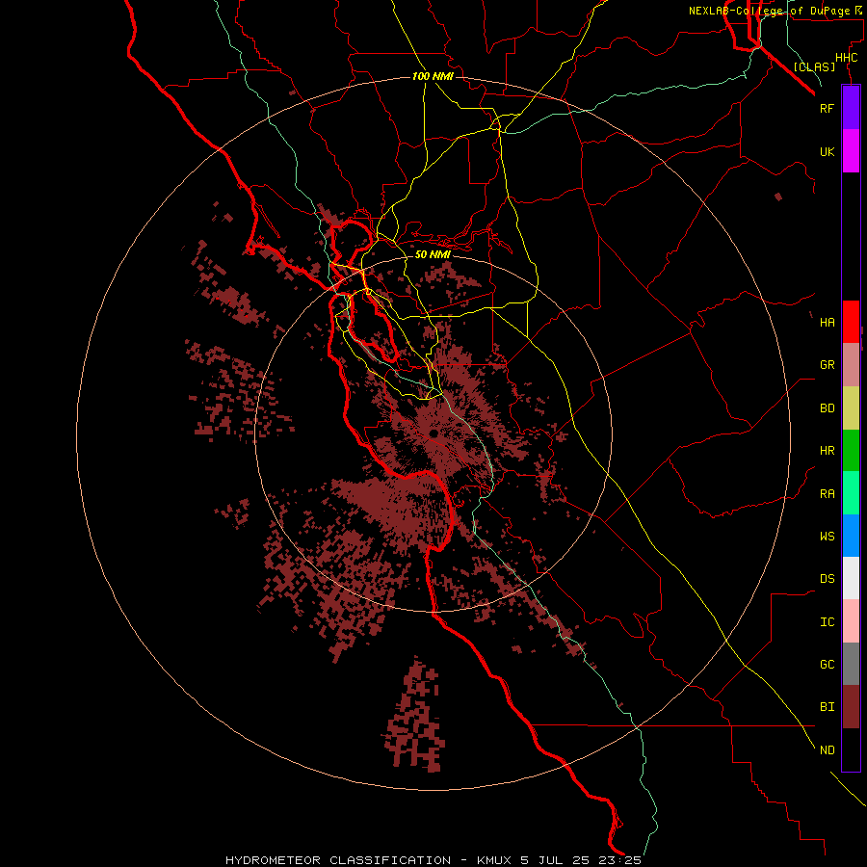
Task: Click the BI legend label
Action: pyautogui.click(x=827, y=707)
